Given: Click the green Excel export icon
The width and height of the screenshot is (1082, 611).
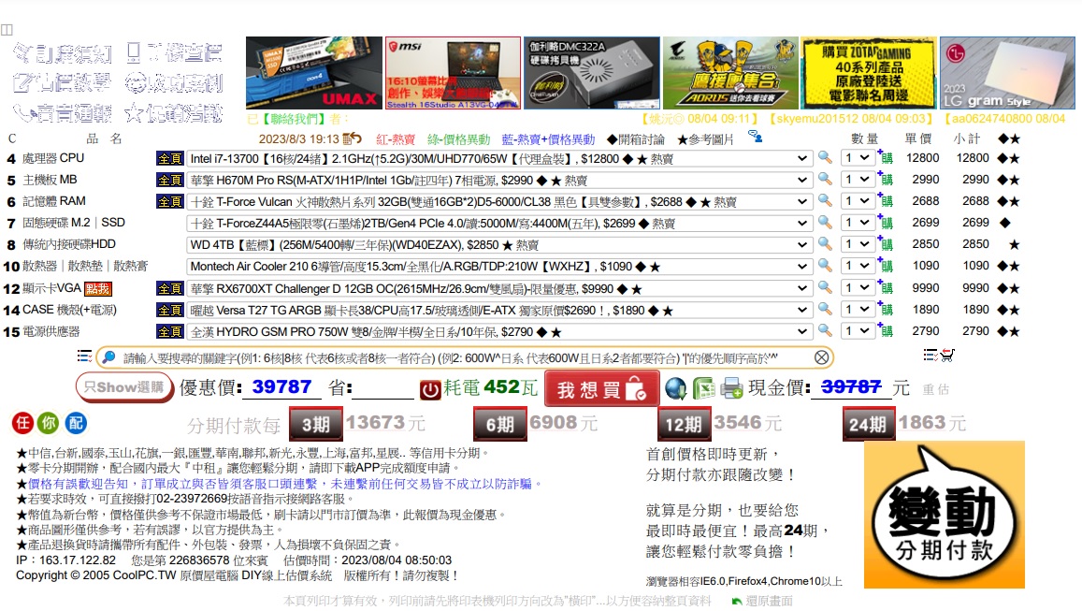Looking at the screenshot, I should click(x=703, y=388).
